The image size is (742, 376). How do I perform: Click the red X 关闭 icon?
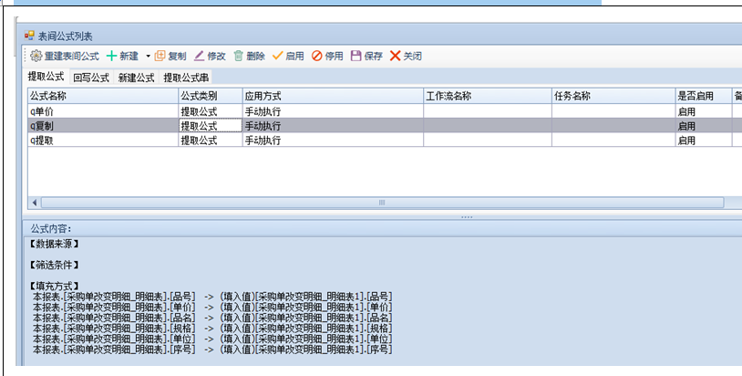tap(395, 56)
